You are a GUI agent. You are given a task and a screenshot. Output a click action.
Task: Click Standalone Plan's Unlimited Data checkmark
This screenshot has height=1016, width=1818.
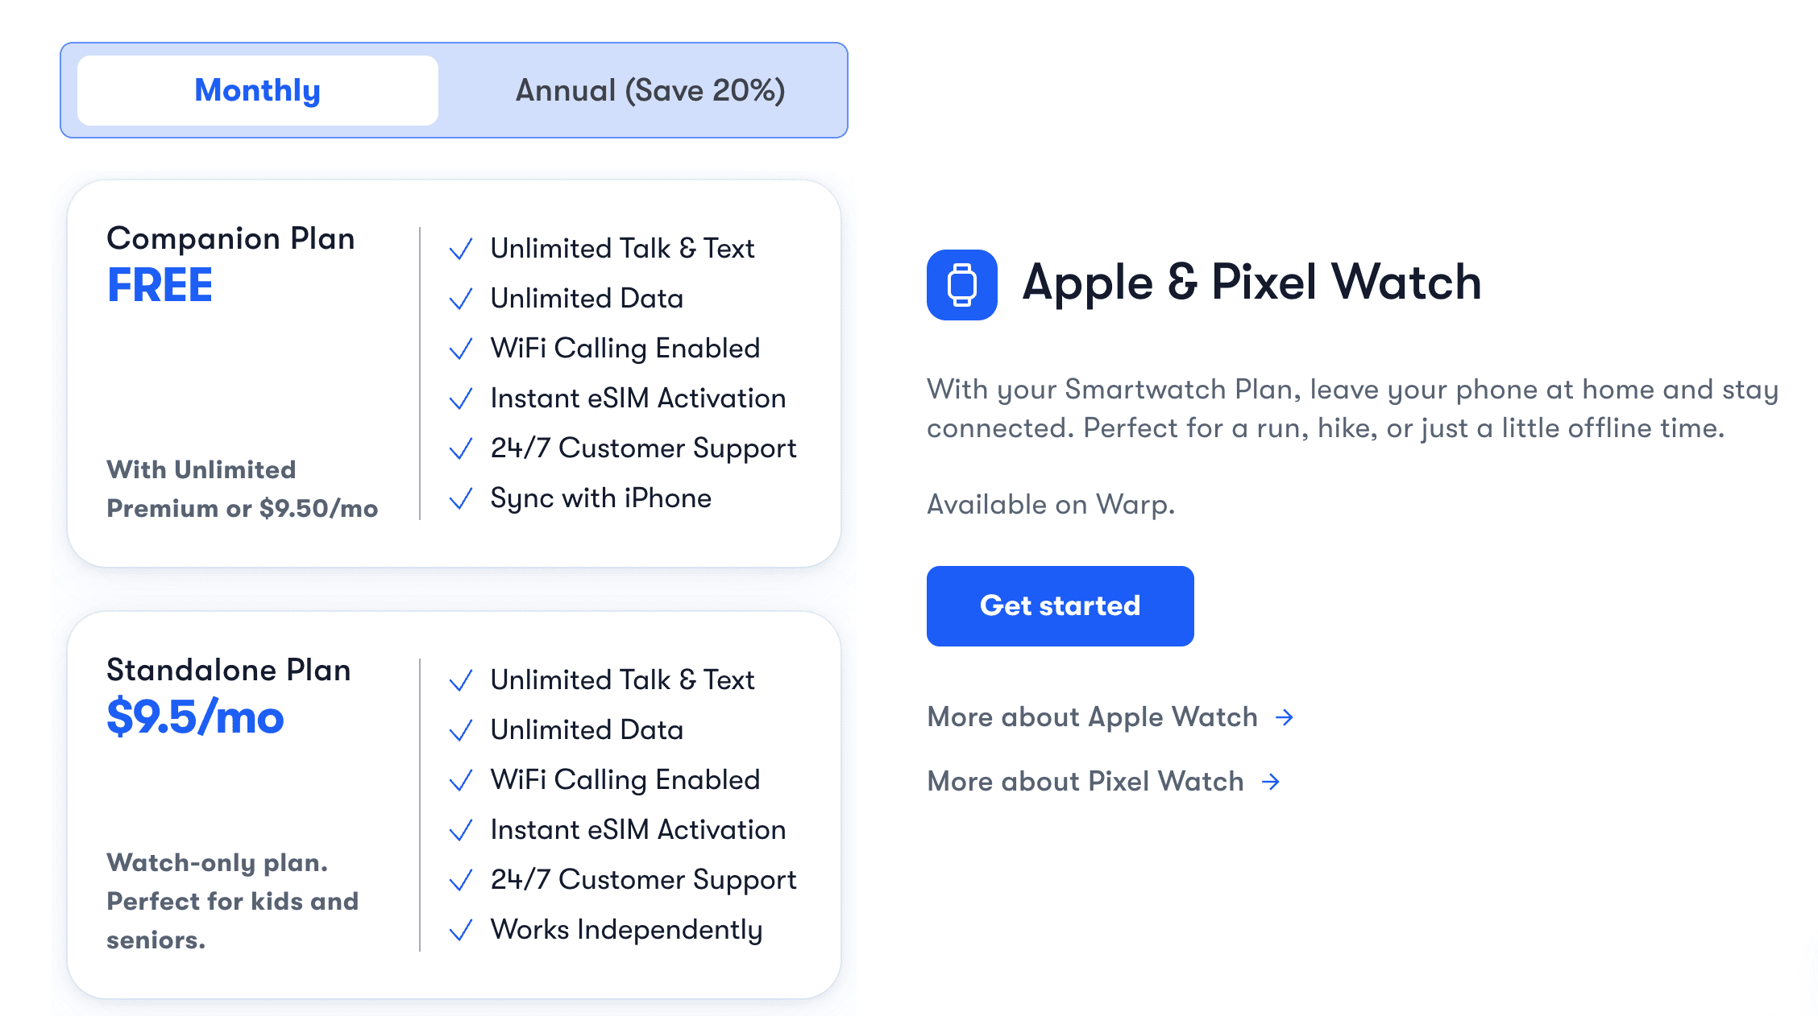[x=460, y=731]
